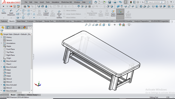
Task: Open the FeatureManager design tree tab
Action: 3,27
